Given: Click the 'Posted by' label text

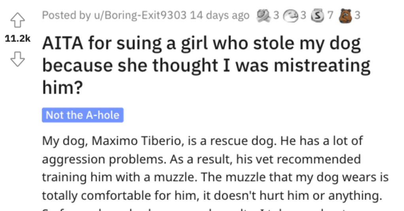Looking at the screenshot, I should 66,15.
